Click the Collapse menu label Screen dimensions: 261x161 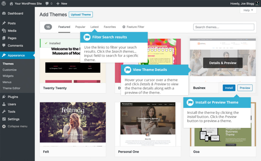pyautogui.click(x=18, y=126)
